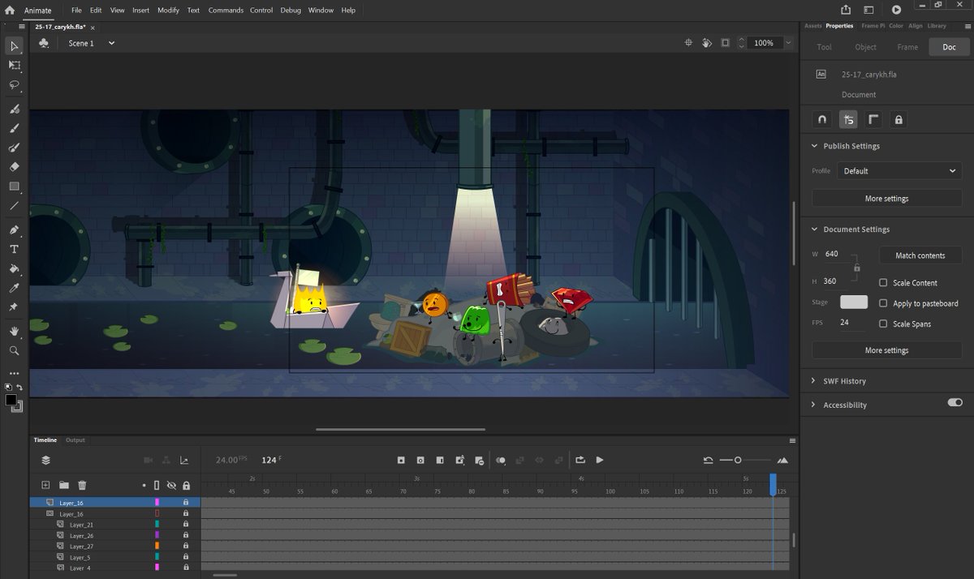Click the Stage color swatch
This screenshot has width=974, height=579.
click(x=853, y=302)
